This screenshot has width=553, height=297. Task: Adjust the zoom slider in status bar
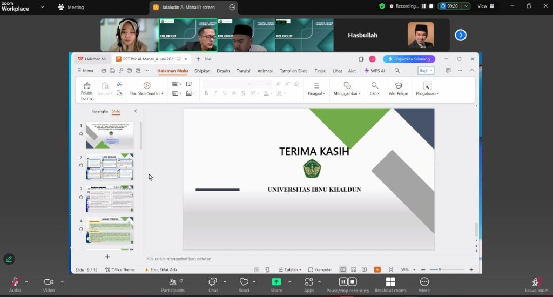pos(440,269)
